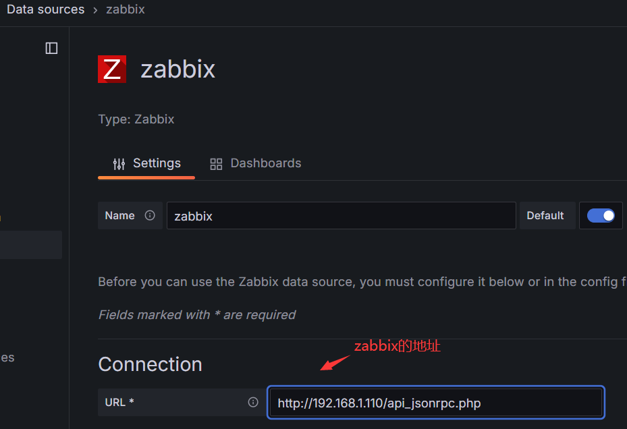Click the zabbix breadcrumb item
Image resolution: width=627 pixels, height=429 pixels.
coord(126,9)
